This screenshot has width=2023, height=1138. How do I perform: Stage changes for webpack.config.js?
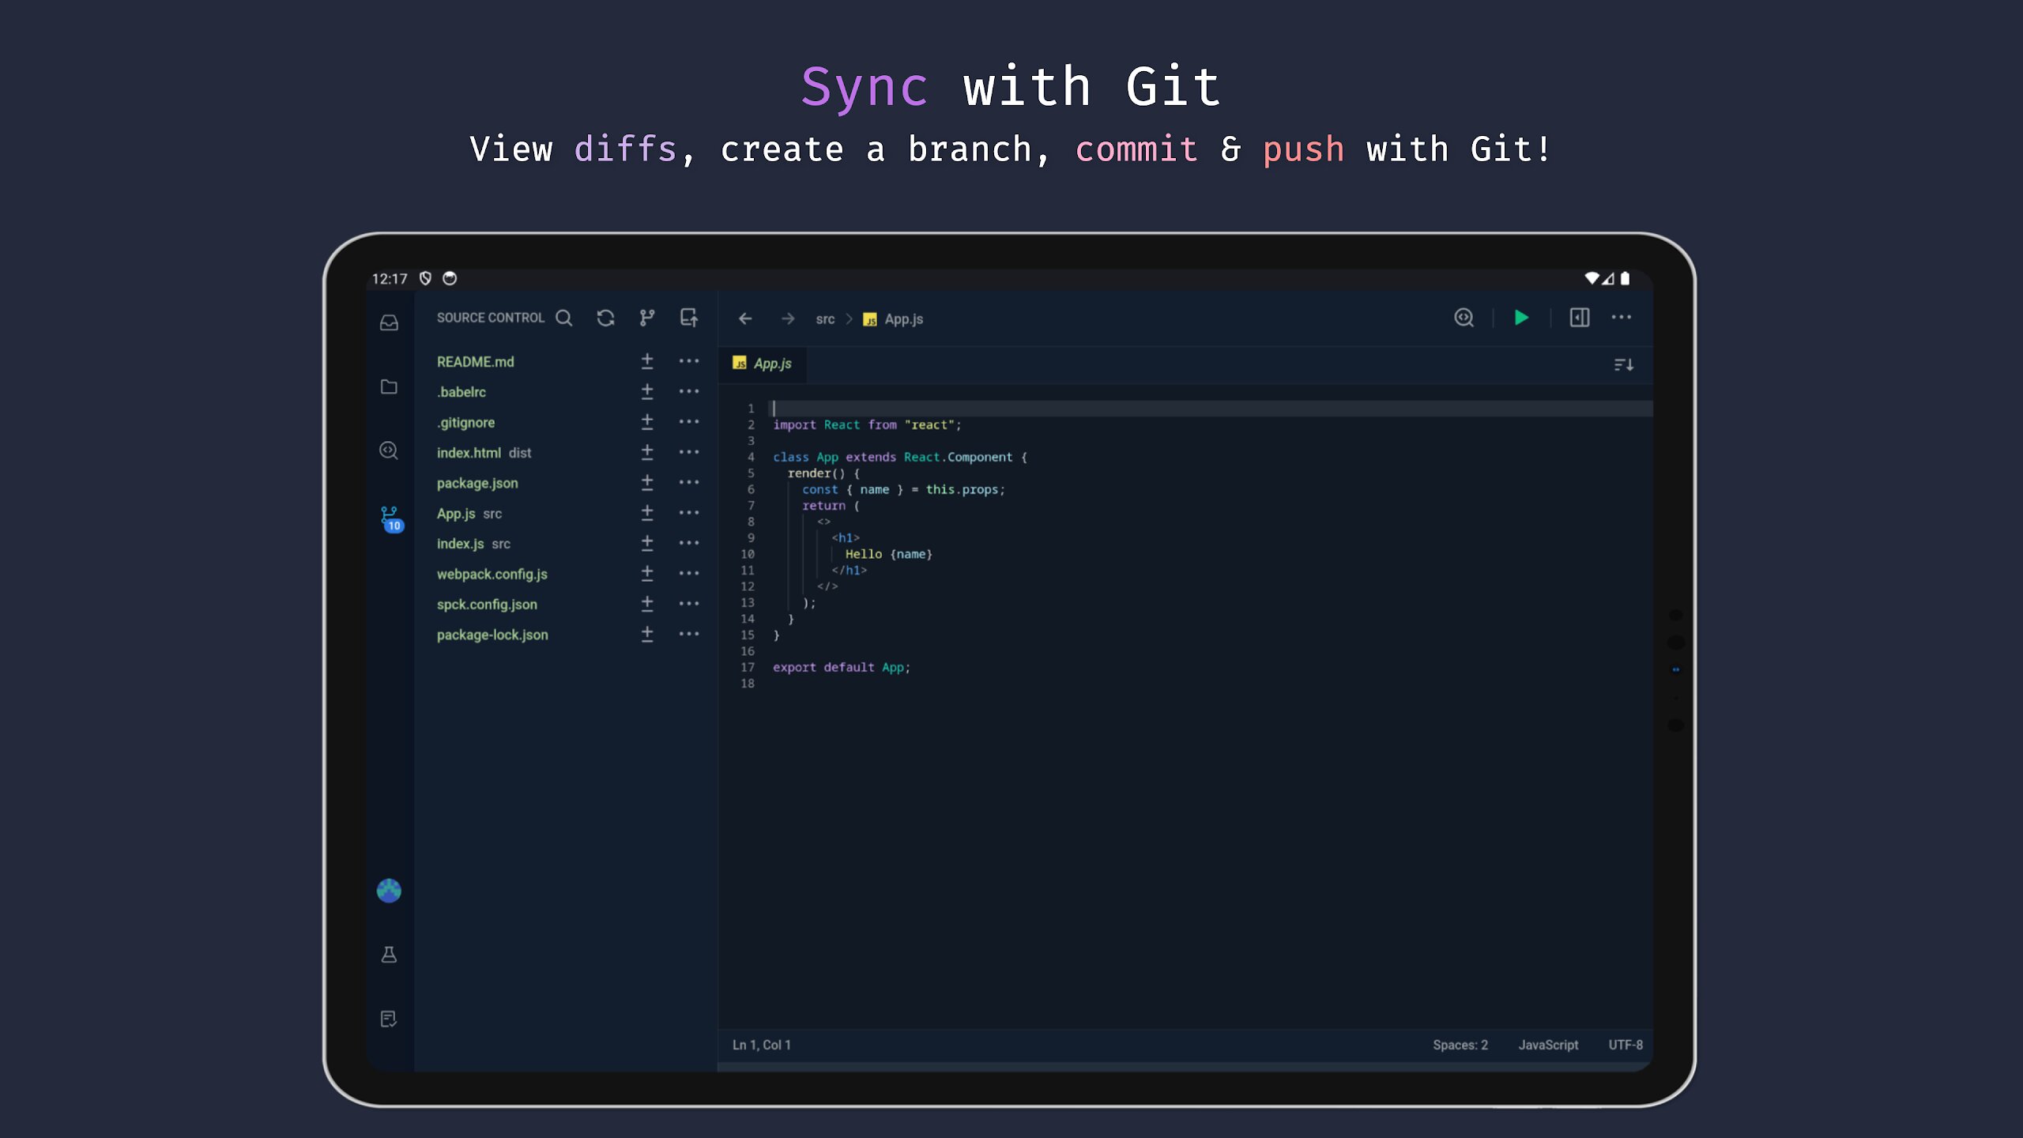(647, 574)
